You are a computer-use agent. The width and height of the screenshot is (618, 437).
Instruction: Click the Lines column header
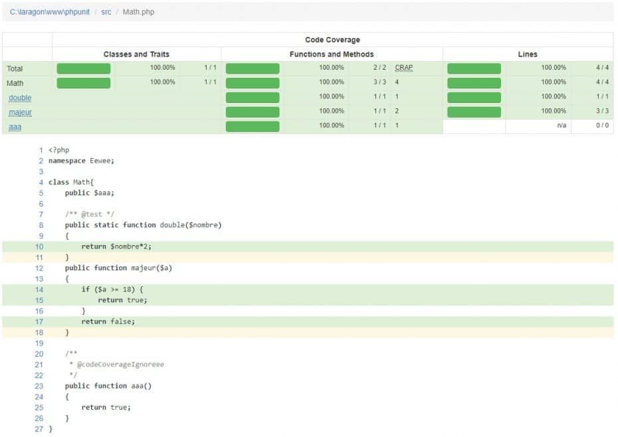528,54
